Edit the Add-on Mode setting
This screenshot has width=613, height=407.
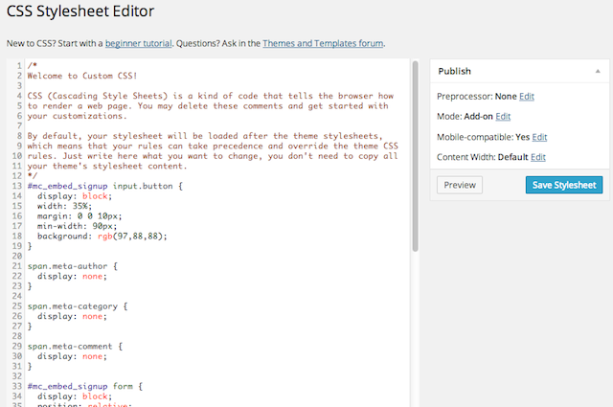[503, 116]
